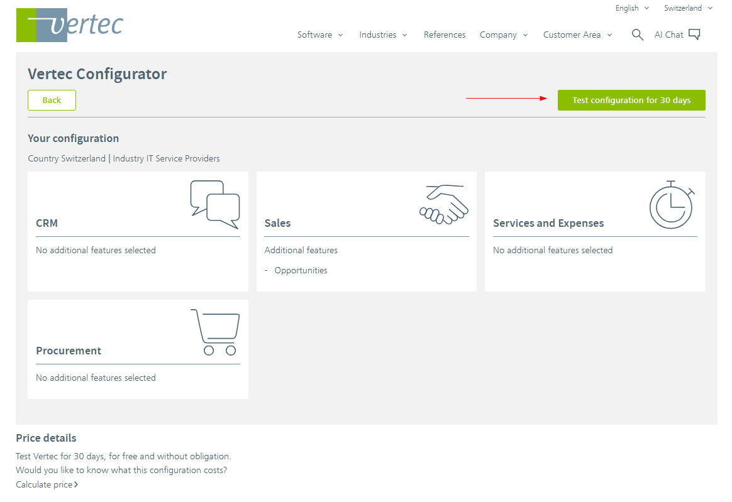Click the AI Chat speech bubble icon
This screenshot has width=732, height=502.
pyautogui.click(x=695, y=35)
